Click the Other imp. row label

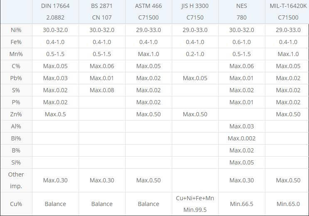(16, 180)
